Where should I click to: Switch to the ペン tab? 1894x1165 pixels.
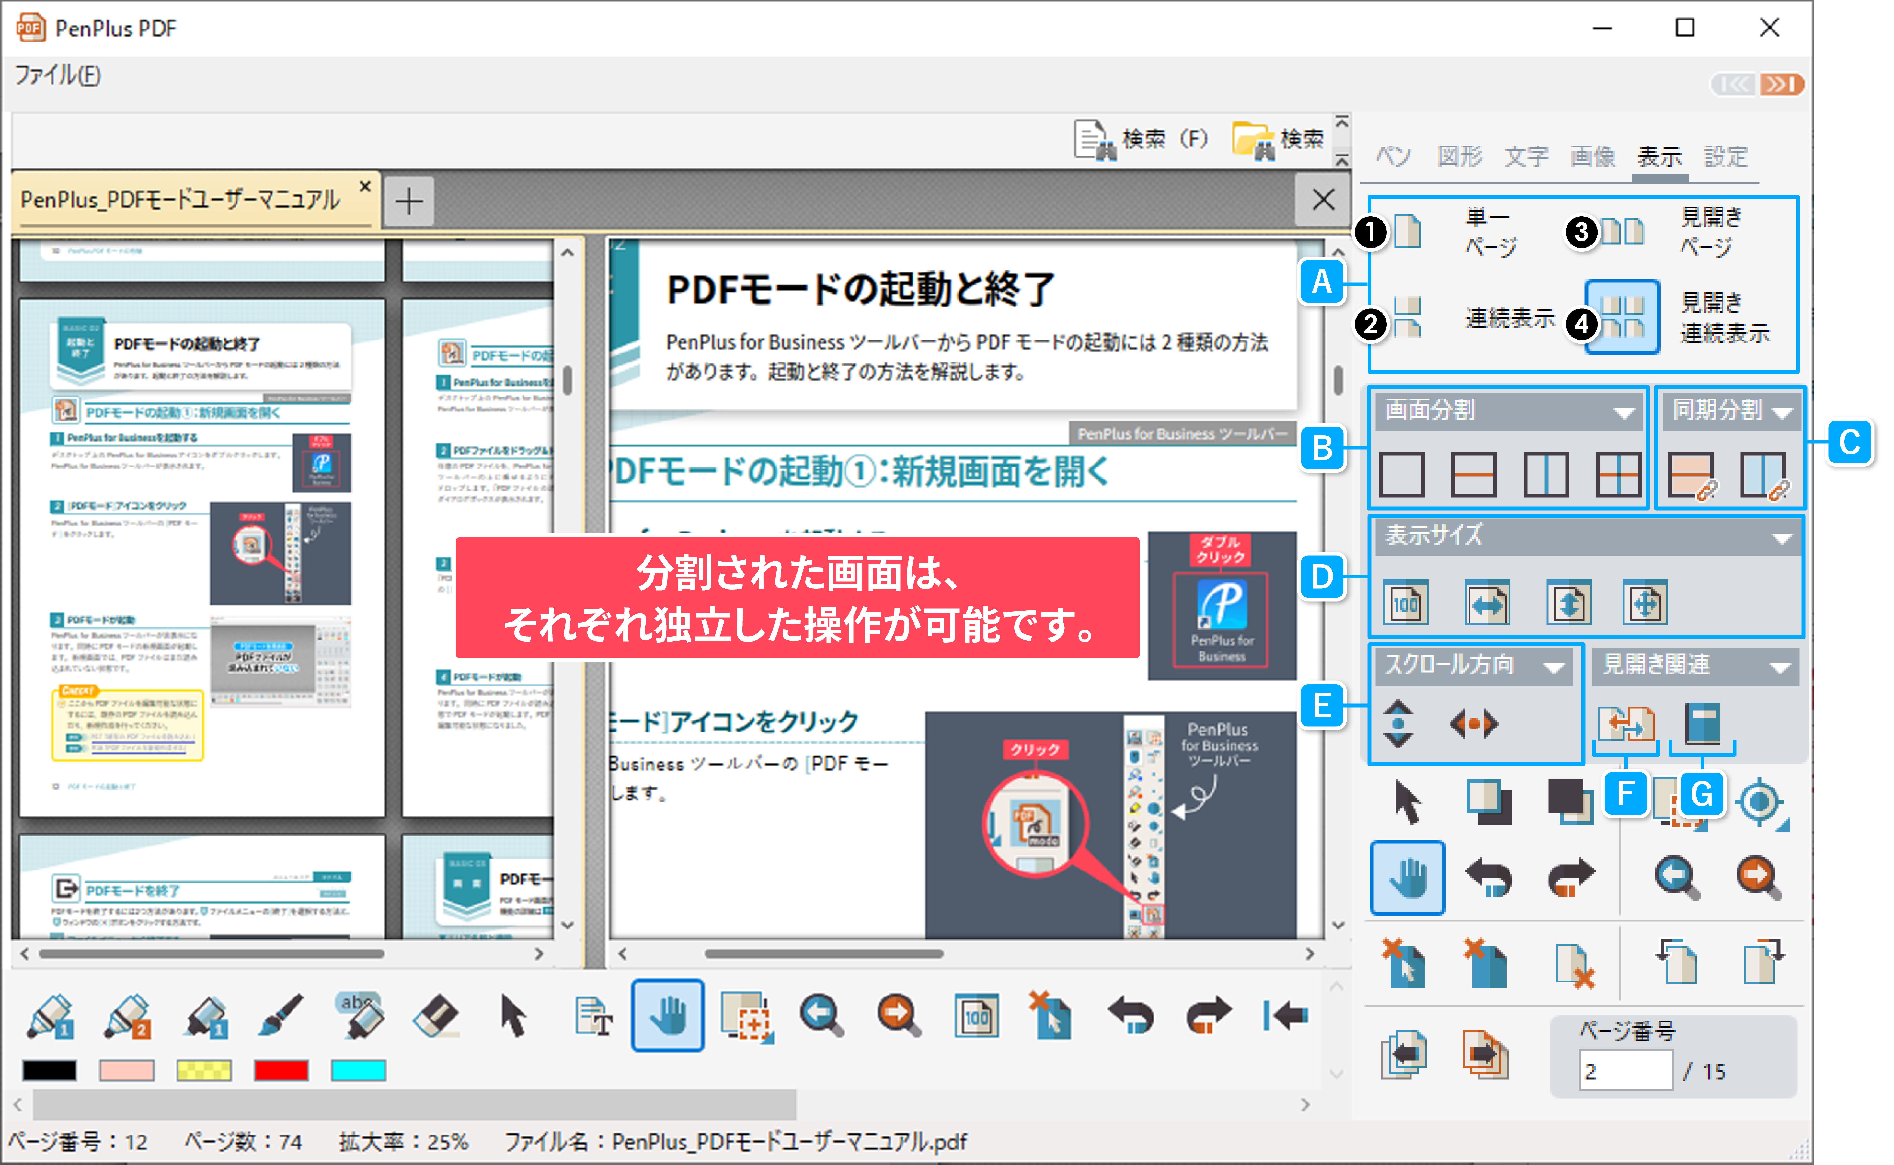tap(1394, 156)
